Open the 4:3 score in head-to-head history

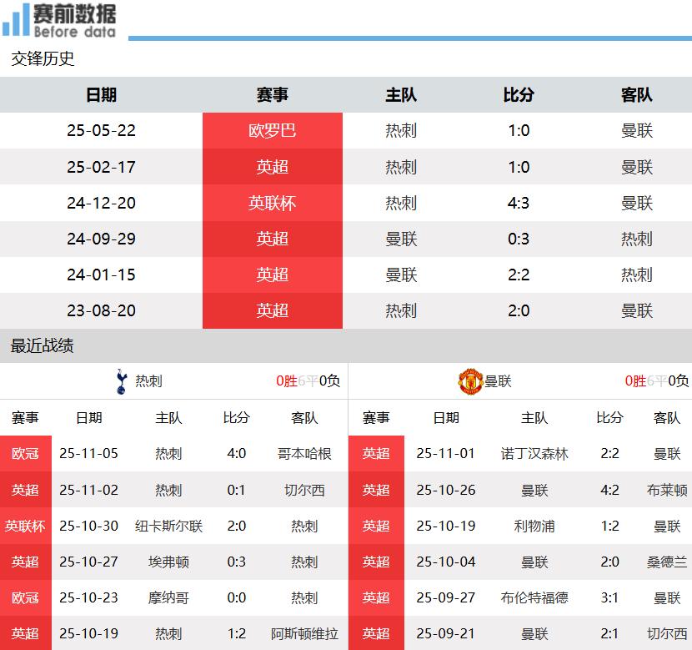click(x=519, y=203)
